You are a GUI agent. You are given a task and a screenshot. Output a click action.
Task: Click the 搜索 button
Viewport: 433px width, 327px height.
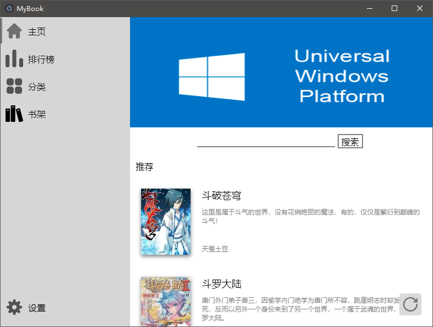click(x=350, y=141)
